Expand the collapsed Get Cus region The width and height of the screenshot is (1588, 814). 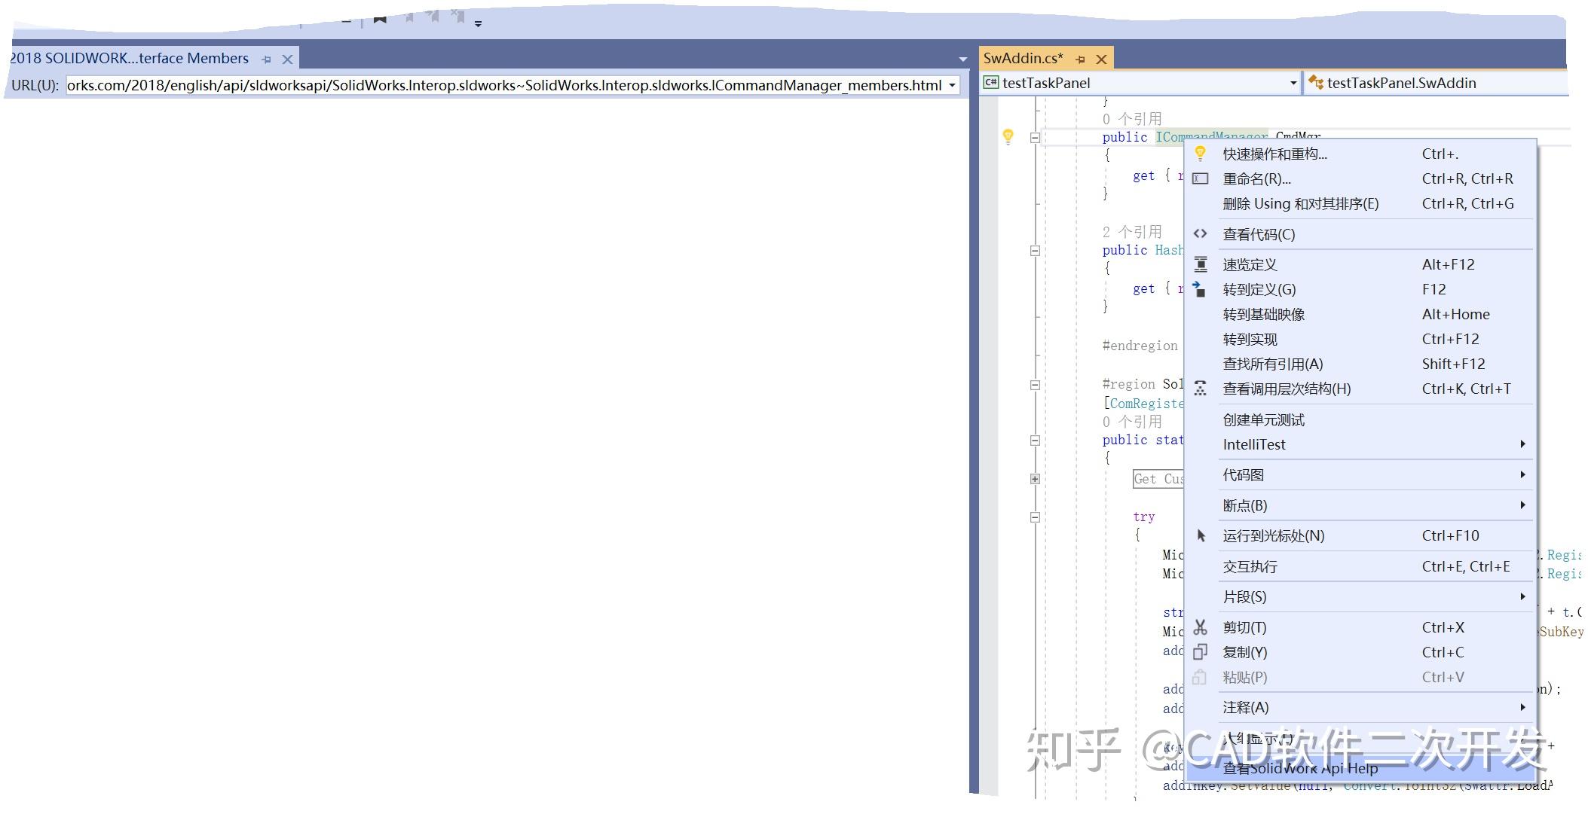1035,479
